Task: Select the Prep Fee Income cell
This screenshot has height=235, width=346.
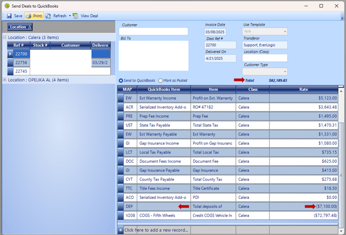Action: (x=164, y=116)
